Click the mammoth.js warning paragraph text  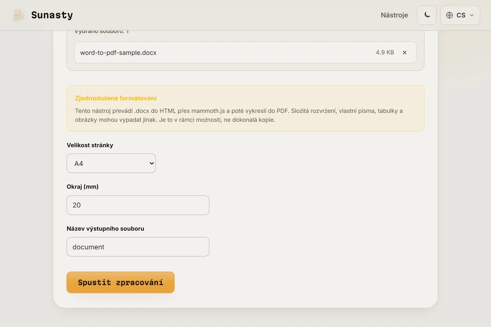point(239,115)
